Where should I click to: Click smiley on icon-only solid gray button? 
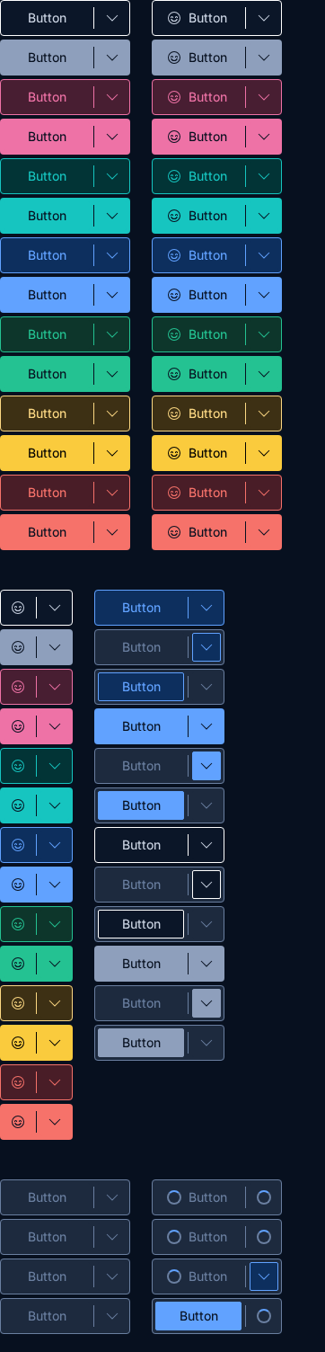[18, 647]
